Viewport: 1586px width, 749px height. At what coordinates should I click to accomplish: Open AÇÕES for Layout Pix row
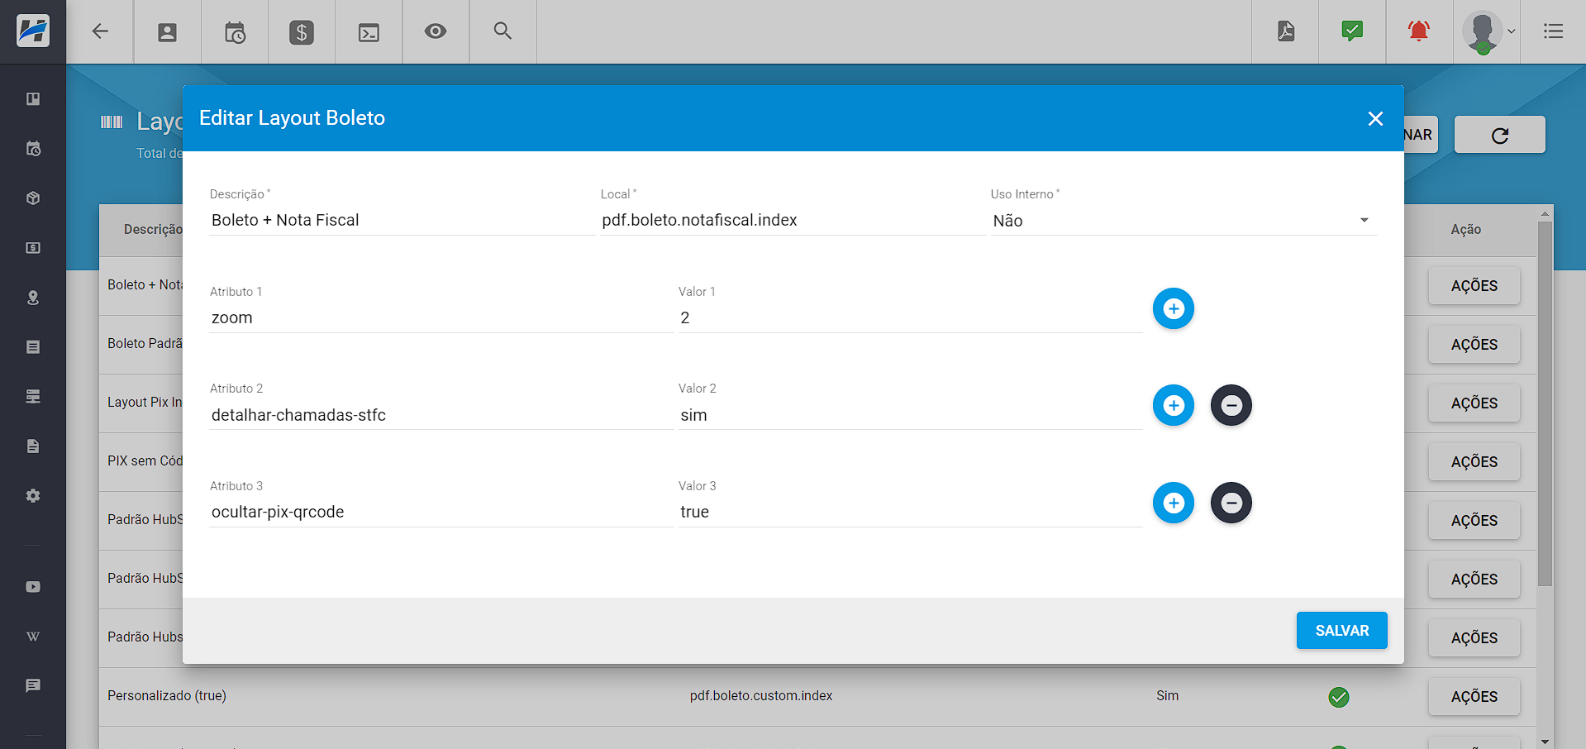pos(1474,403)
